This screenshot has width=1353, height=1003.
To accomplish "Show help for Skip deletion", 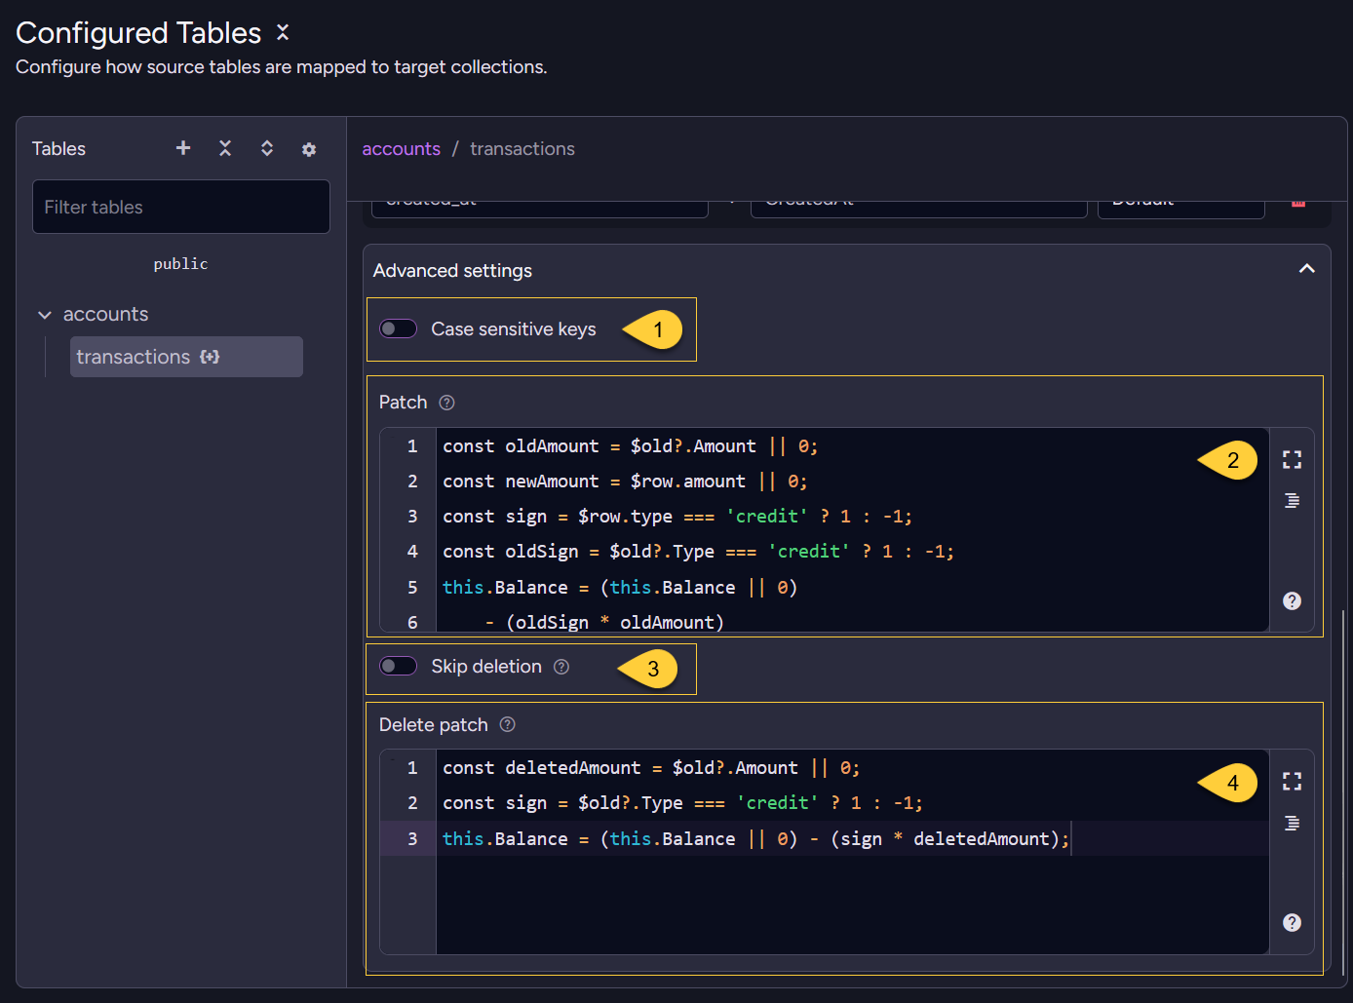I will click(561, 667).
